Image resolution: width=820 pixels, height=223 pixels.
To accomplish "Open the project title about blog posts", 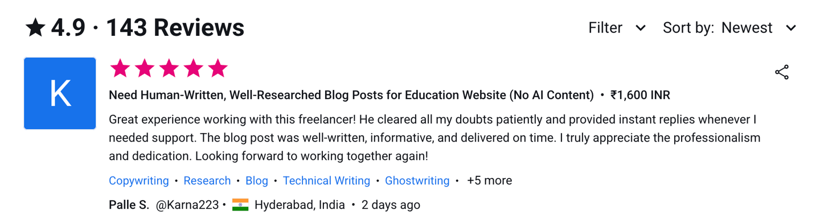I will tap(351, 95).
